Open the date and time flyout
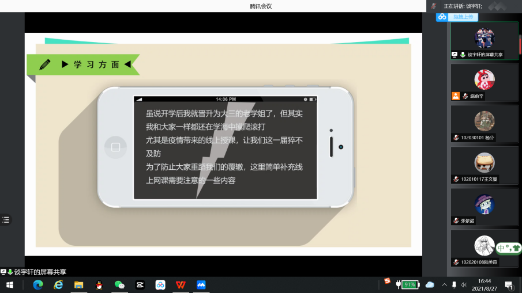The image size is (522, 293). point(483,284)
